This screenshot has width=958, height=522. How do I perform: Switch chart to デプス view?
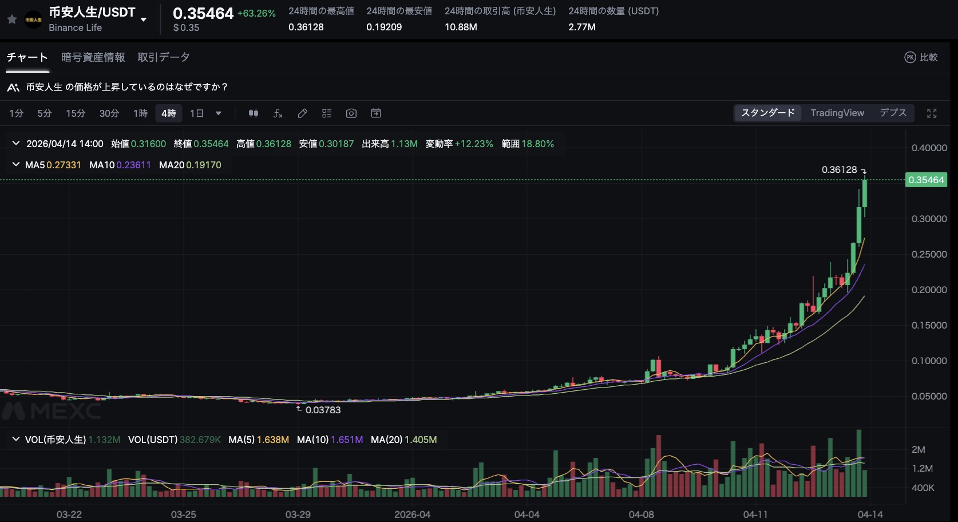pos(893,113)
